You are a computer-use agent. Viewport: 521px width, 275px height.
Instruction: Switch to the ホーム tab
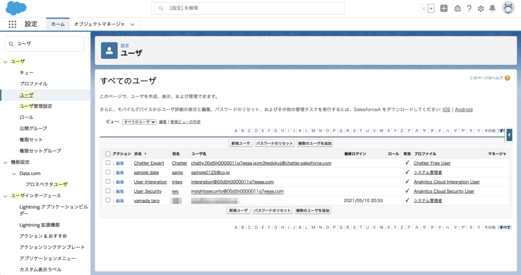point(58,24)
